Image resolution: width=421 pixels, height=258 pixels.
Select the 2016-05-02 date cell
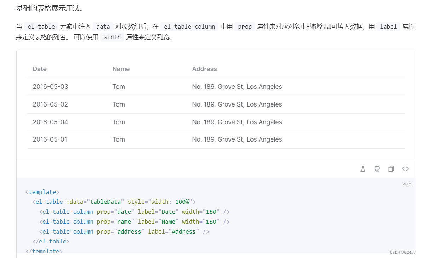[51, 104]
